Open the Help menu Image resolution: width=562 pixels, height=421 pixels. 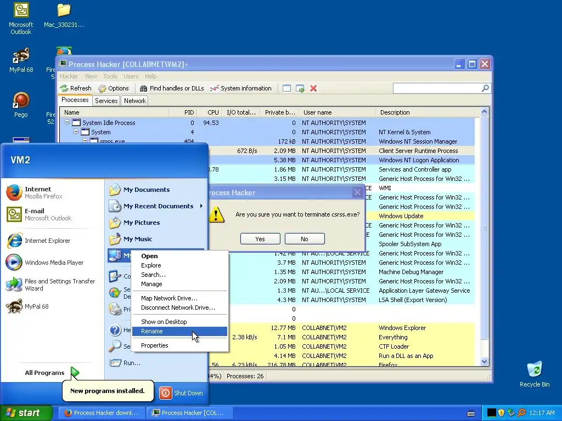(150, 76)
